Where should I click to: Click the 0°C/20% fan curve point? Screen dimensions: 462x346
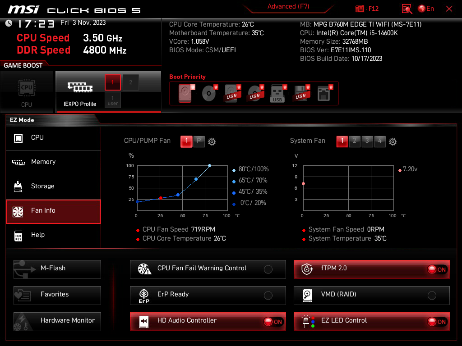coord(137,201)
